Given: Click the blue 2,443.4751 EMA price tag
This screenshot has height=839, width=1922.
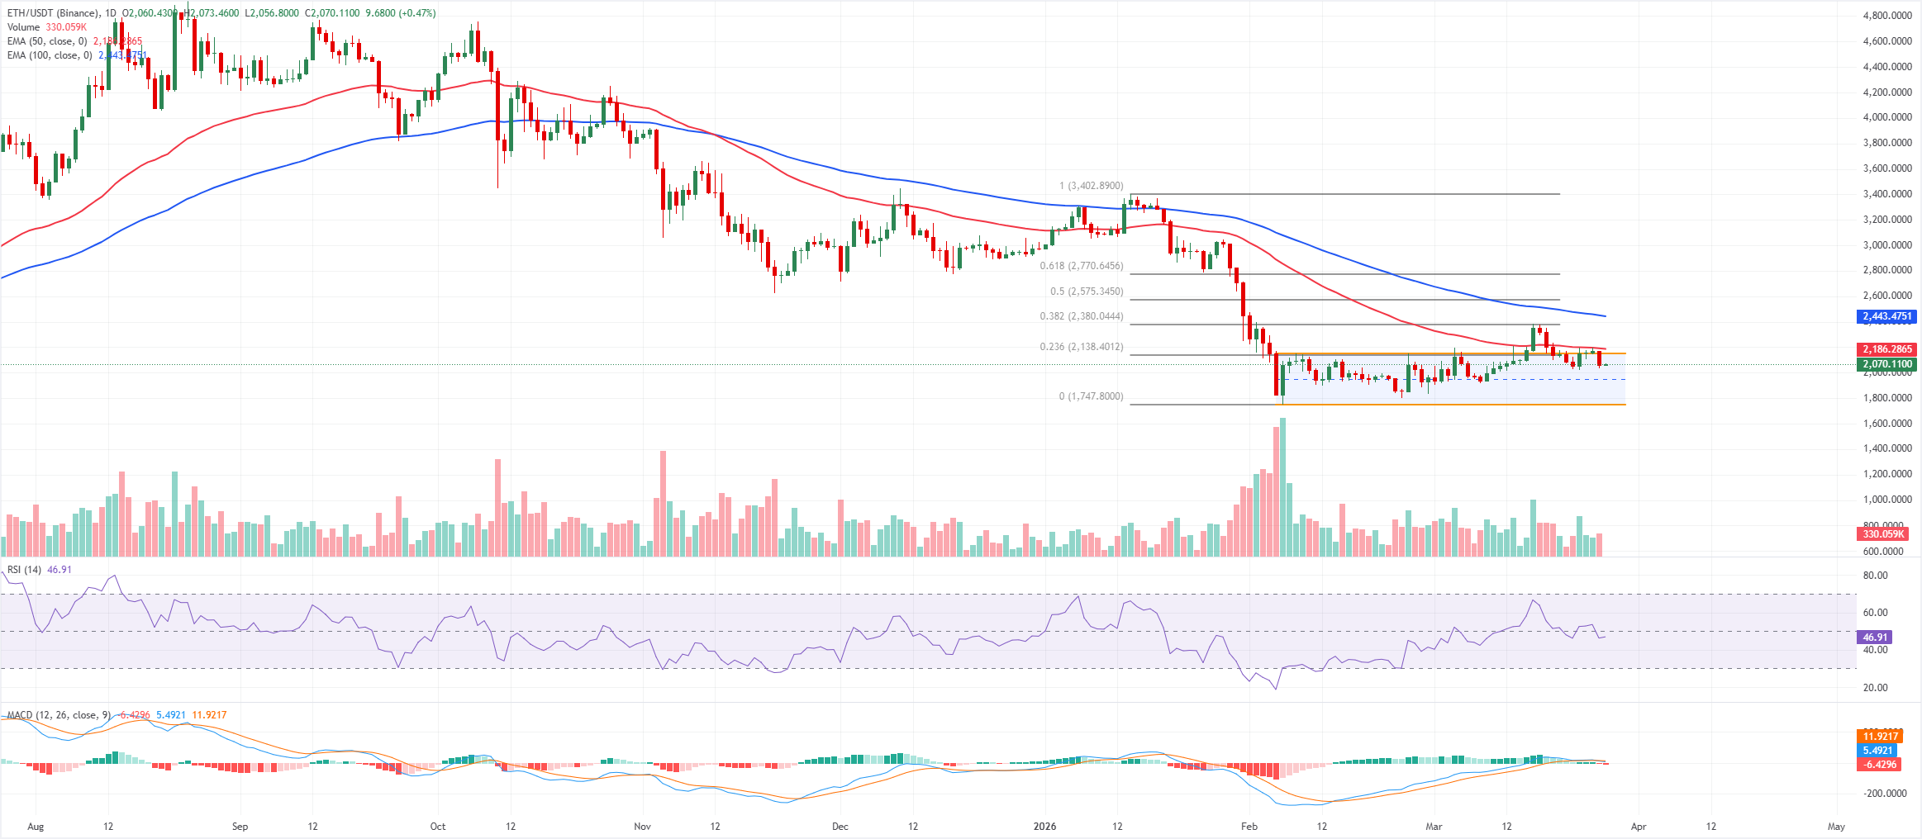Looking at the screenshot, I should [1886, 316].
